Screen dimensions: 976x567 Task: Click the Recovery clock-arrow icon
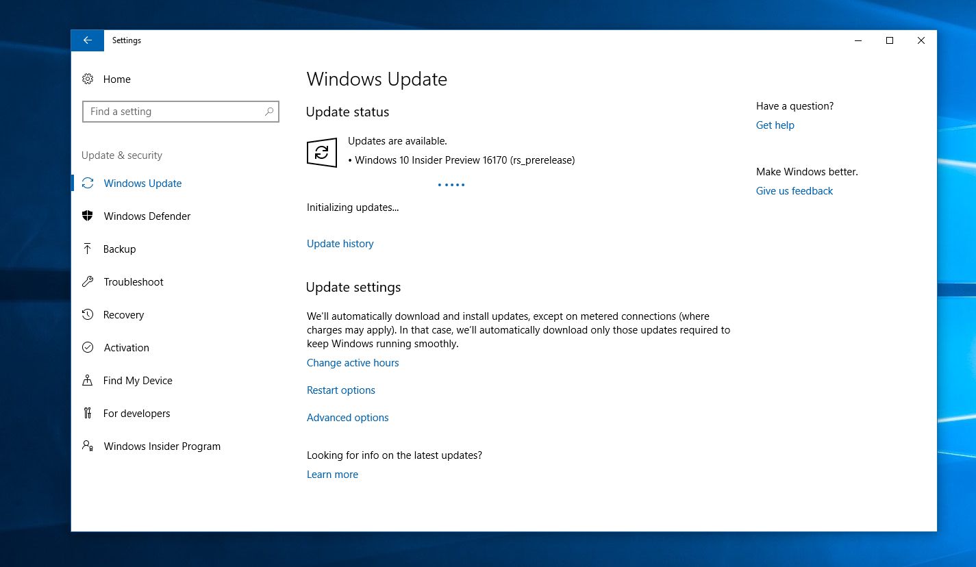[x=88, y=315]
